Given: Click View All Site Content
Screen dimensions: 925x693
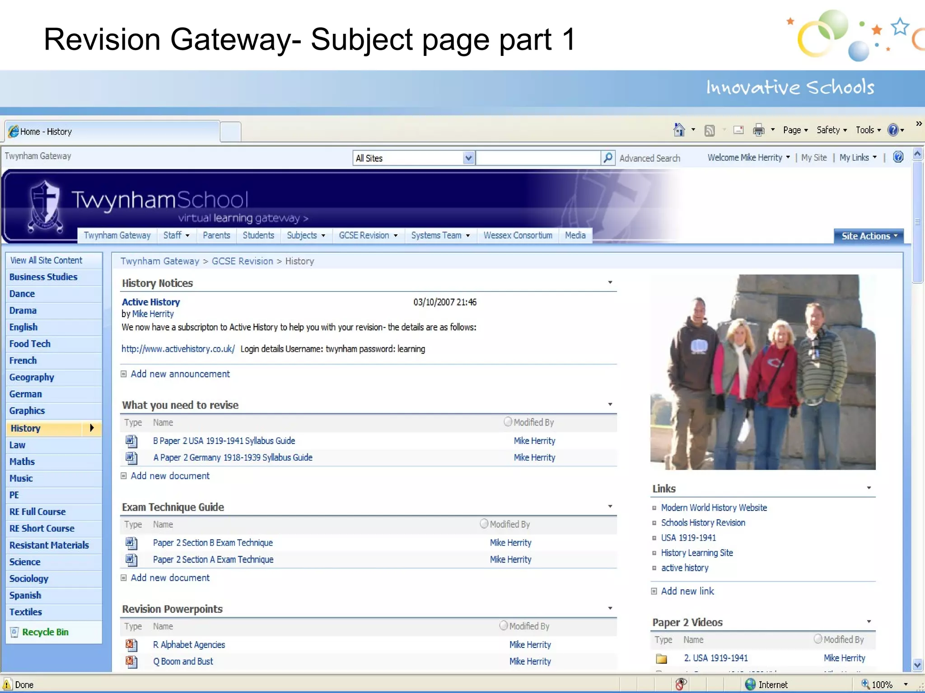Looking at the screenshot, I should pos(46,260).
